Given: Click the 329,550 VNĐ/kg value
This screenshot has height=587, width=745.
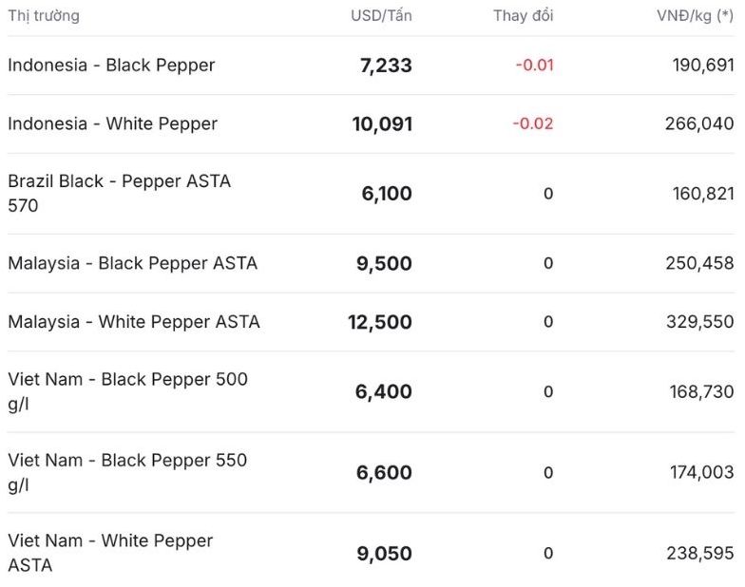Looking at the screenshot, I should coord(699,322).
